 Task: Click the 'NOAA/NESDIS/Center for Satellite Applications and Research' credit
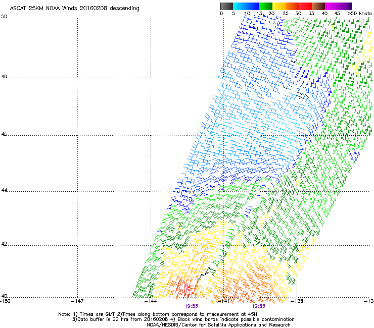218,325
